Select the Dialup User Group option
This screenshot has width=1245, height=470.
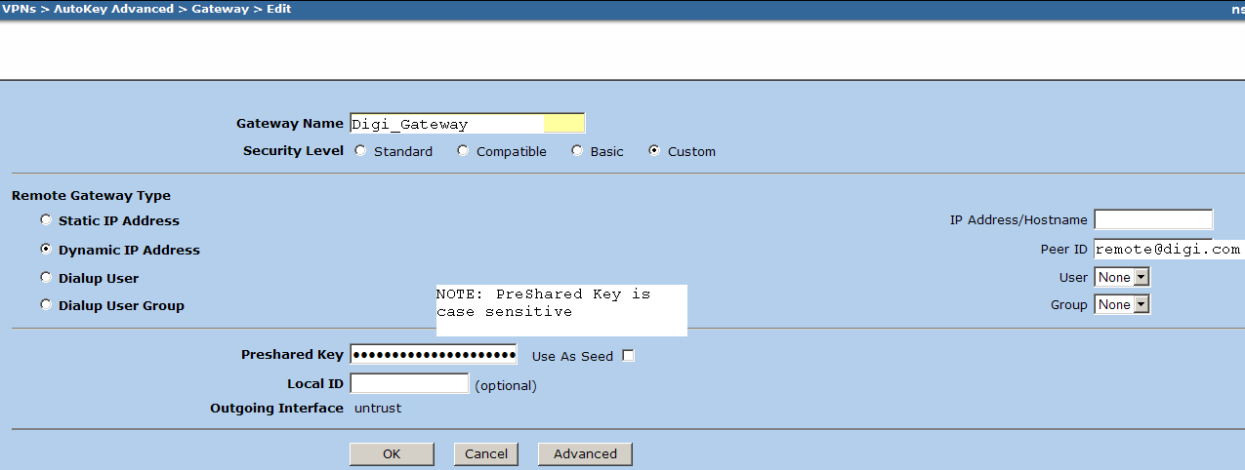[46, 305]
